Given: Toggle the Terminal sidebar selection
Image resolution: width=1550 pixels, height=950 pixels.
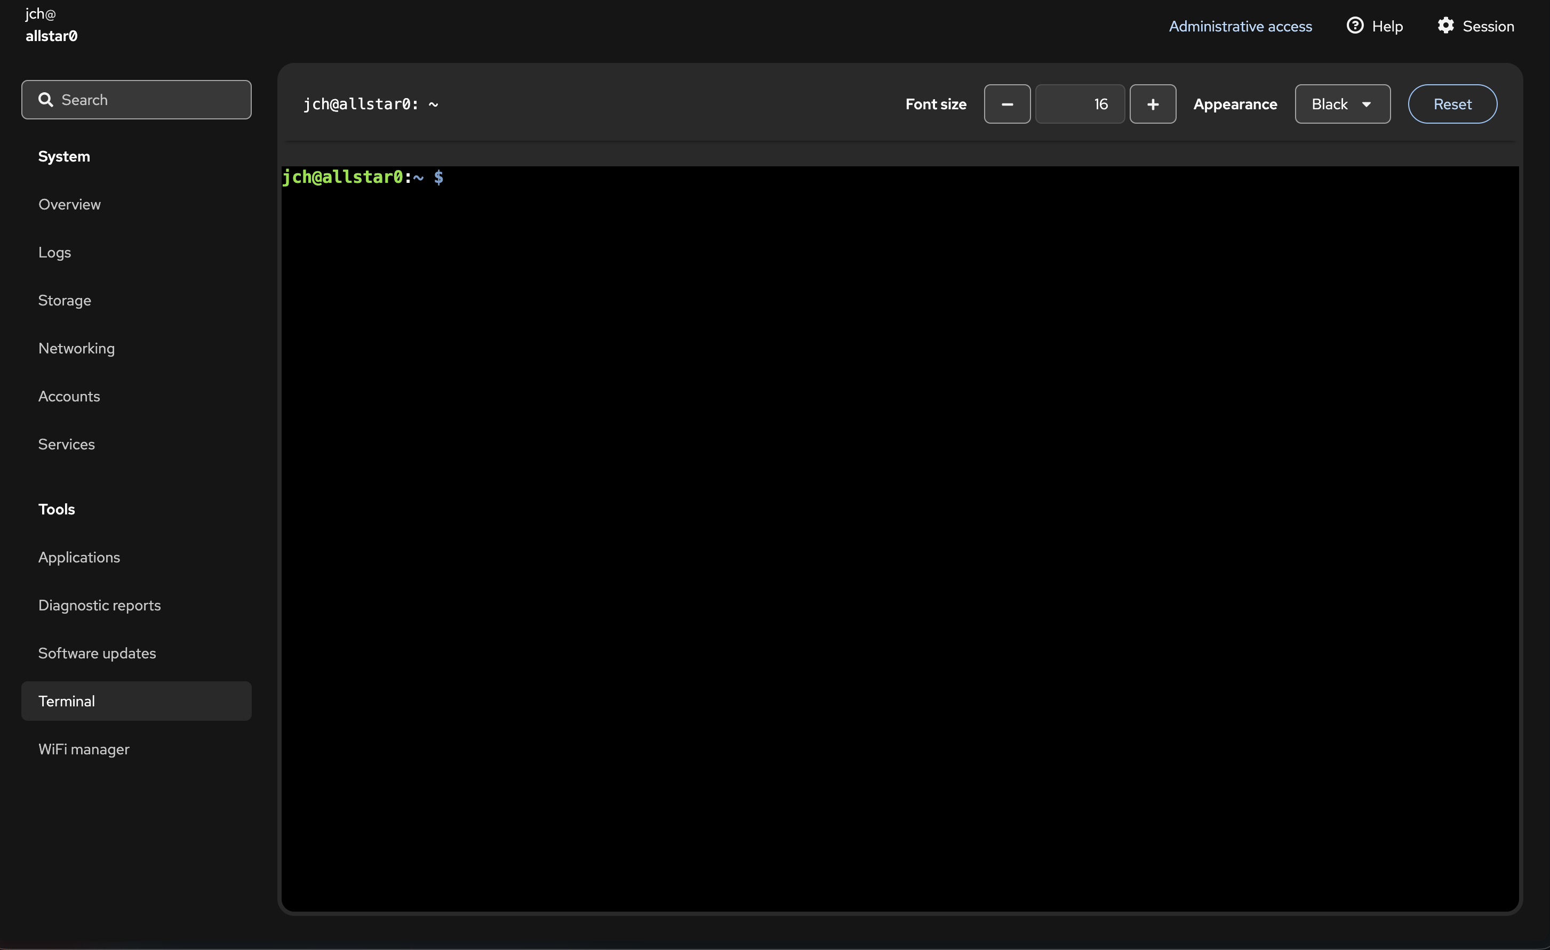Looking at the screenshot, I should (x=66, y=701).
